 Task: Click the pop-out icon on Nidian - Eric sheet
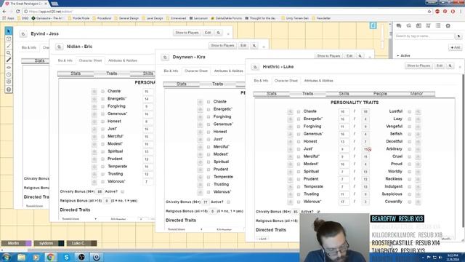(59, 47)
